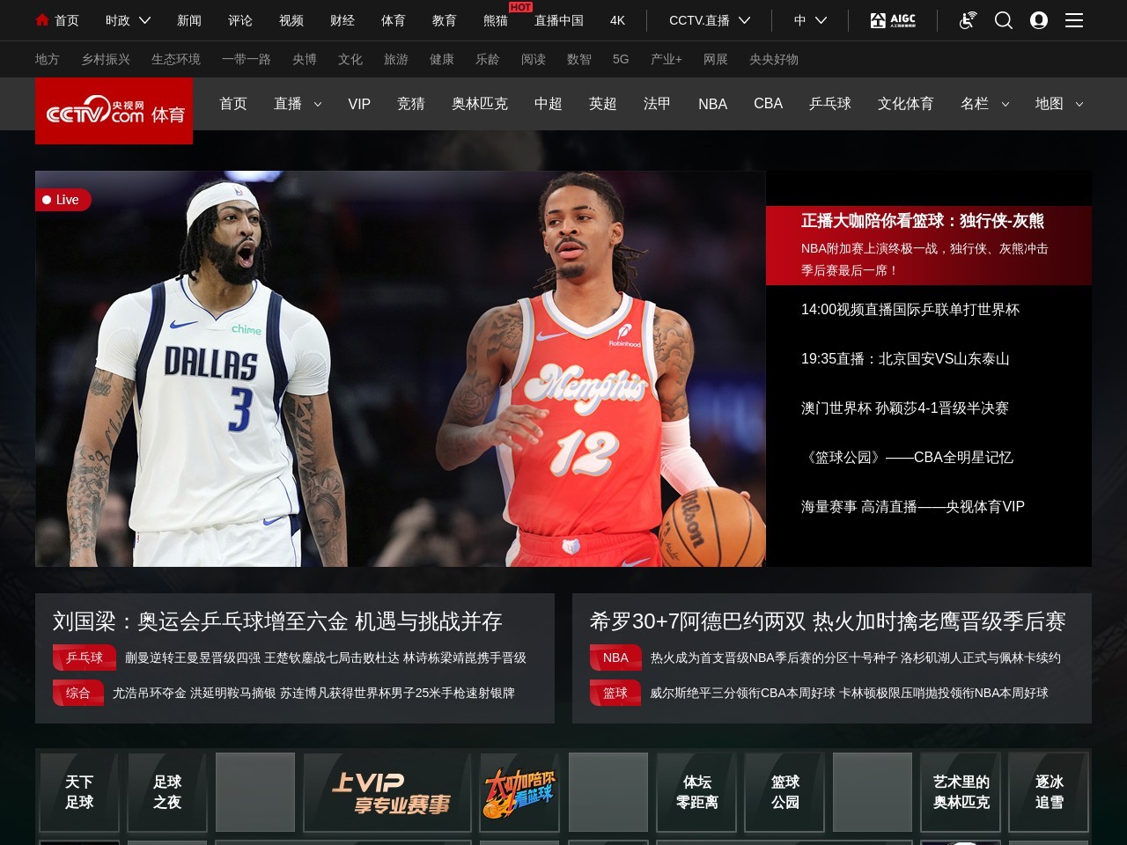The image size is (1127, 845).
Task: Click the red 篮球 category tag
Action: coord(615,693)
